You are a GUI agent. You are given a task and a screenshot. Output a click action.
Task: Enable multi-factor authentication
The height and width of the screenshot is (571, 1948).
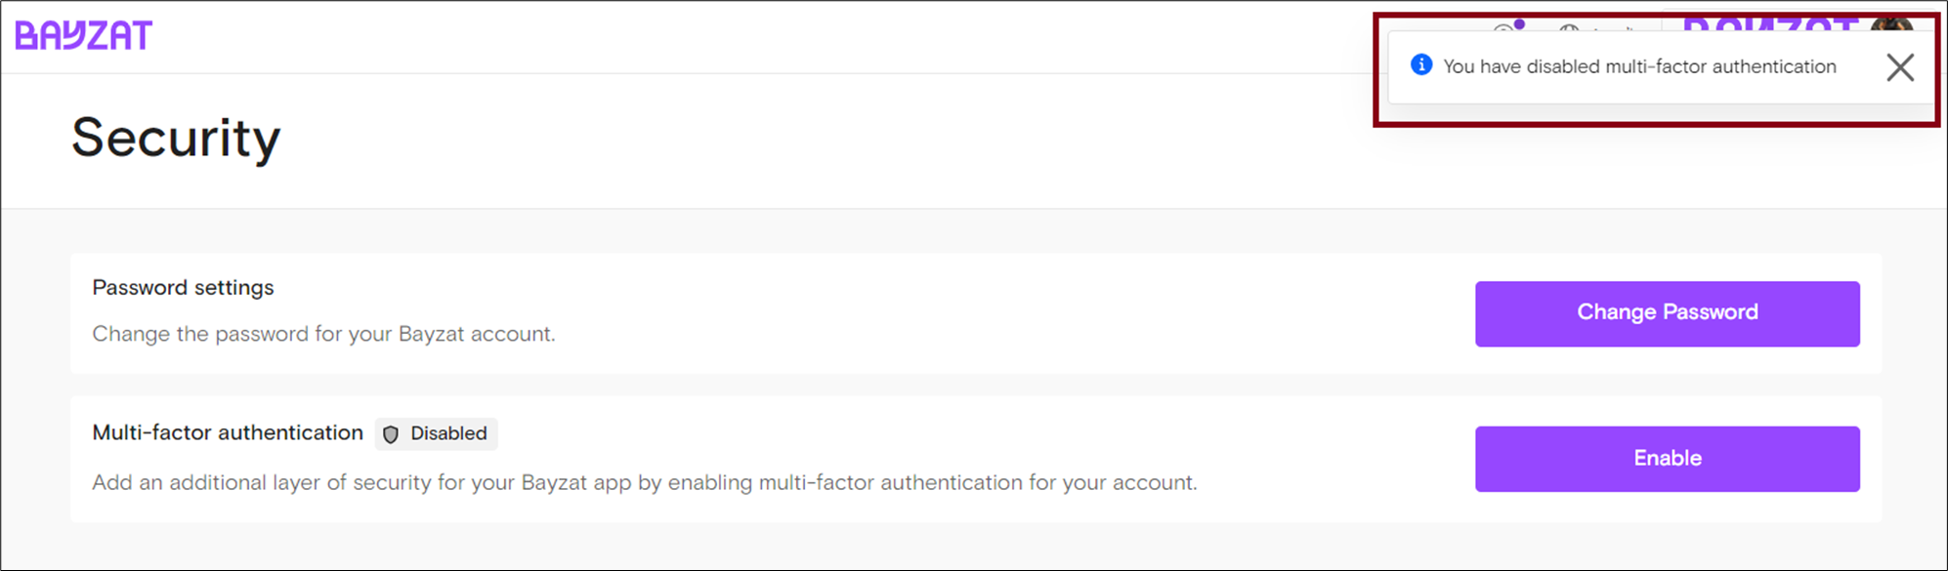pos(1667,459)
